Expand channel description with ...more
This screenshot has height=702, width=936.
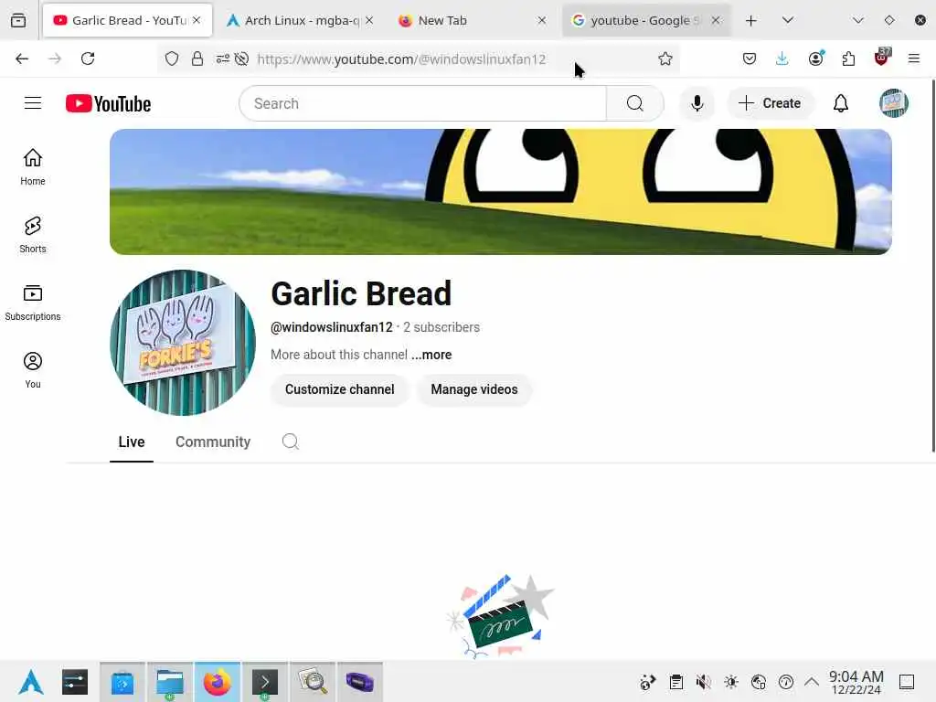(431, 355)
